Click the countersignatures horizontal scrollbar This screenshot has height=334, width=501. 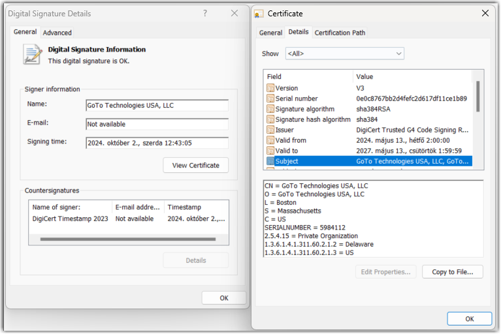click(x=128, y=239)
